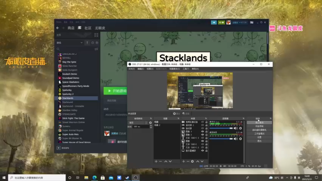Click Steam library sort arrow icon

pos(87,43)
